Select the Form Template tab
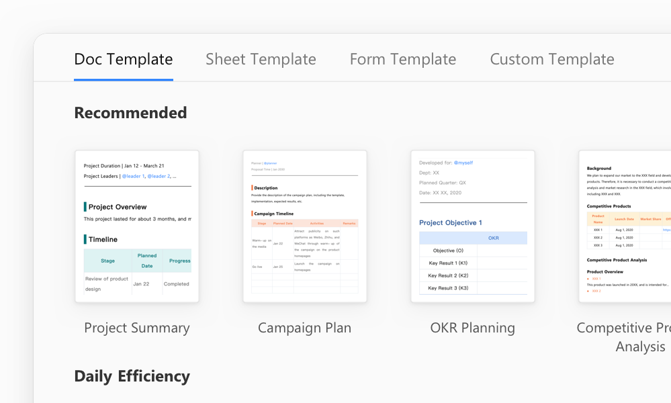The image size is (671, 403). pos(403,60)
